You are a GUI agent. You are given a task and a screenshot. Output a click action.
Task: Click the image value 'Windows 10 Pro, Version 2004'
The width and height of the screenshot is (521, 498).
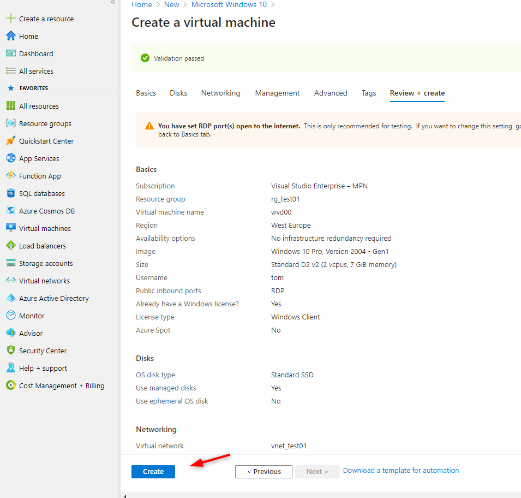pyautogui.click(x=318, y=252)
